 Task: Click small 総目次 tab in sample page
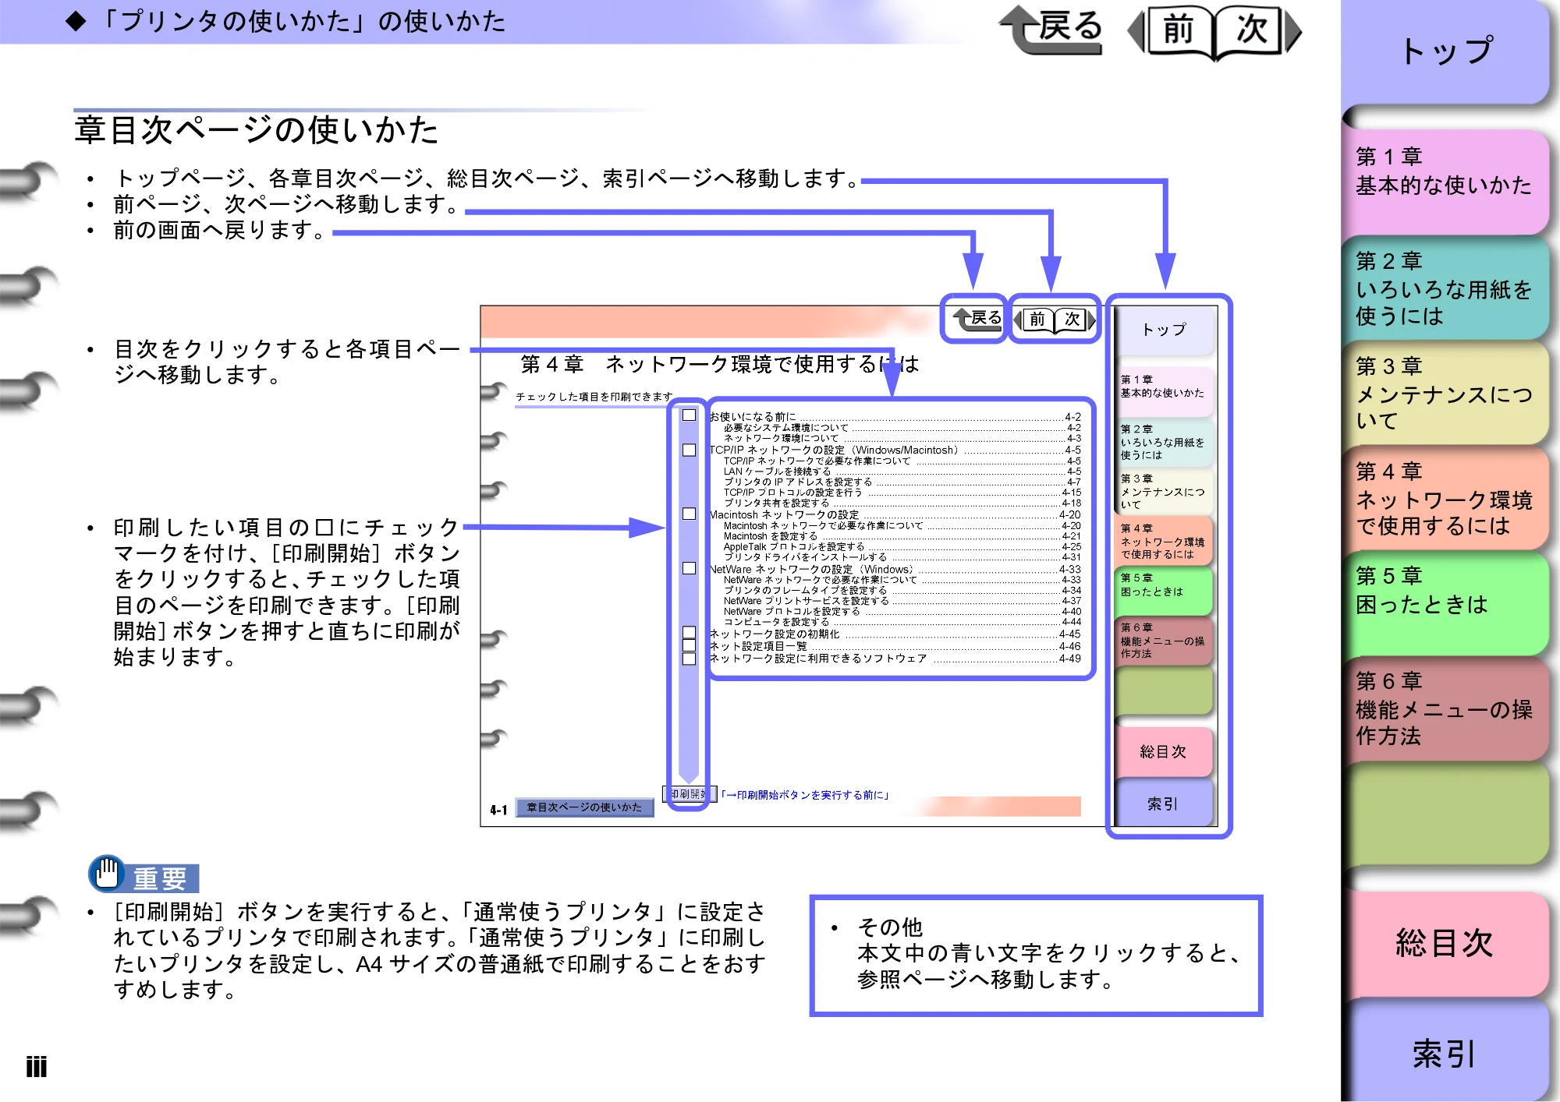1163,752
